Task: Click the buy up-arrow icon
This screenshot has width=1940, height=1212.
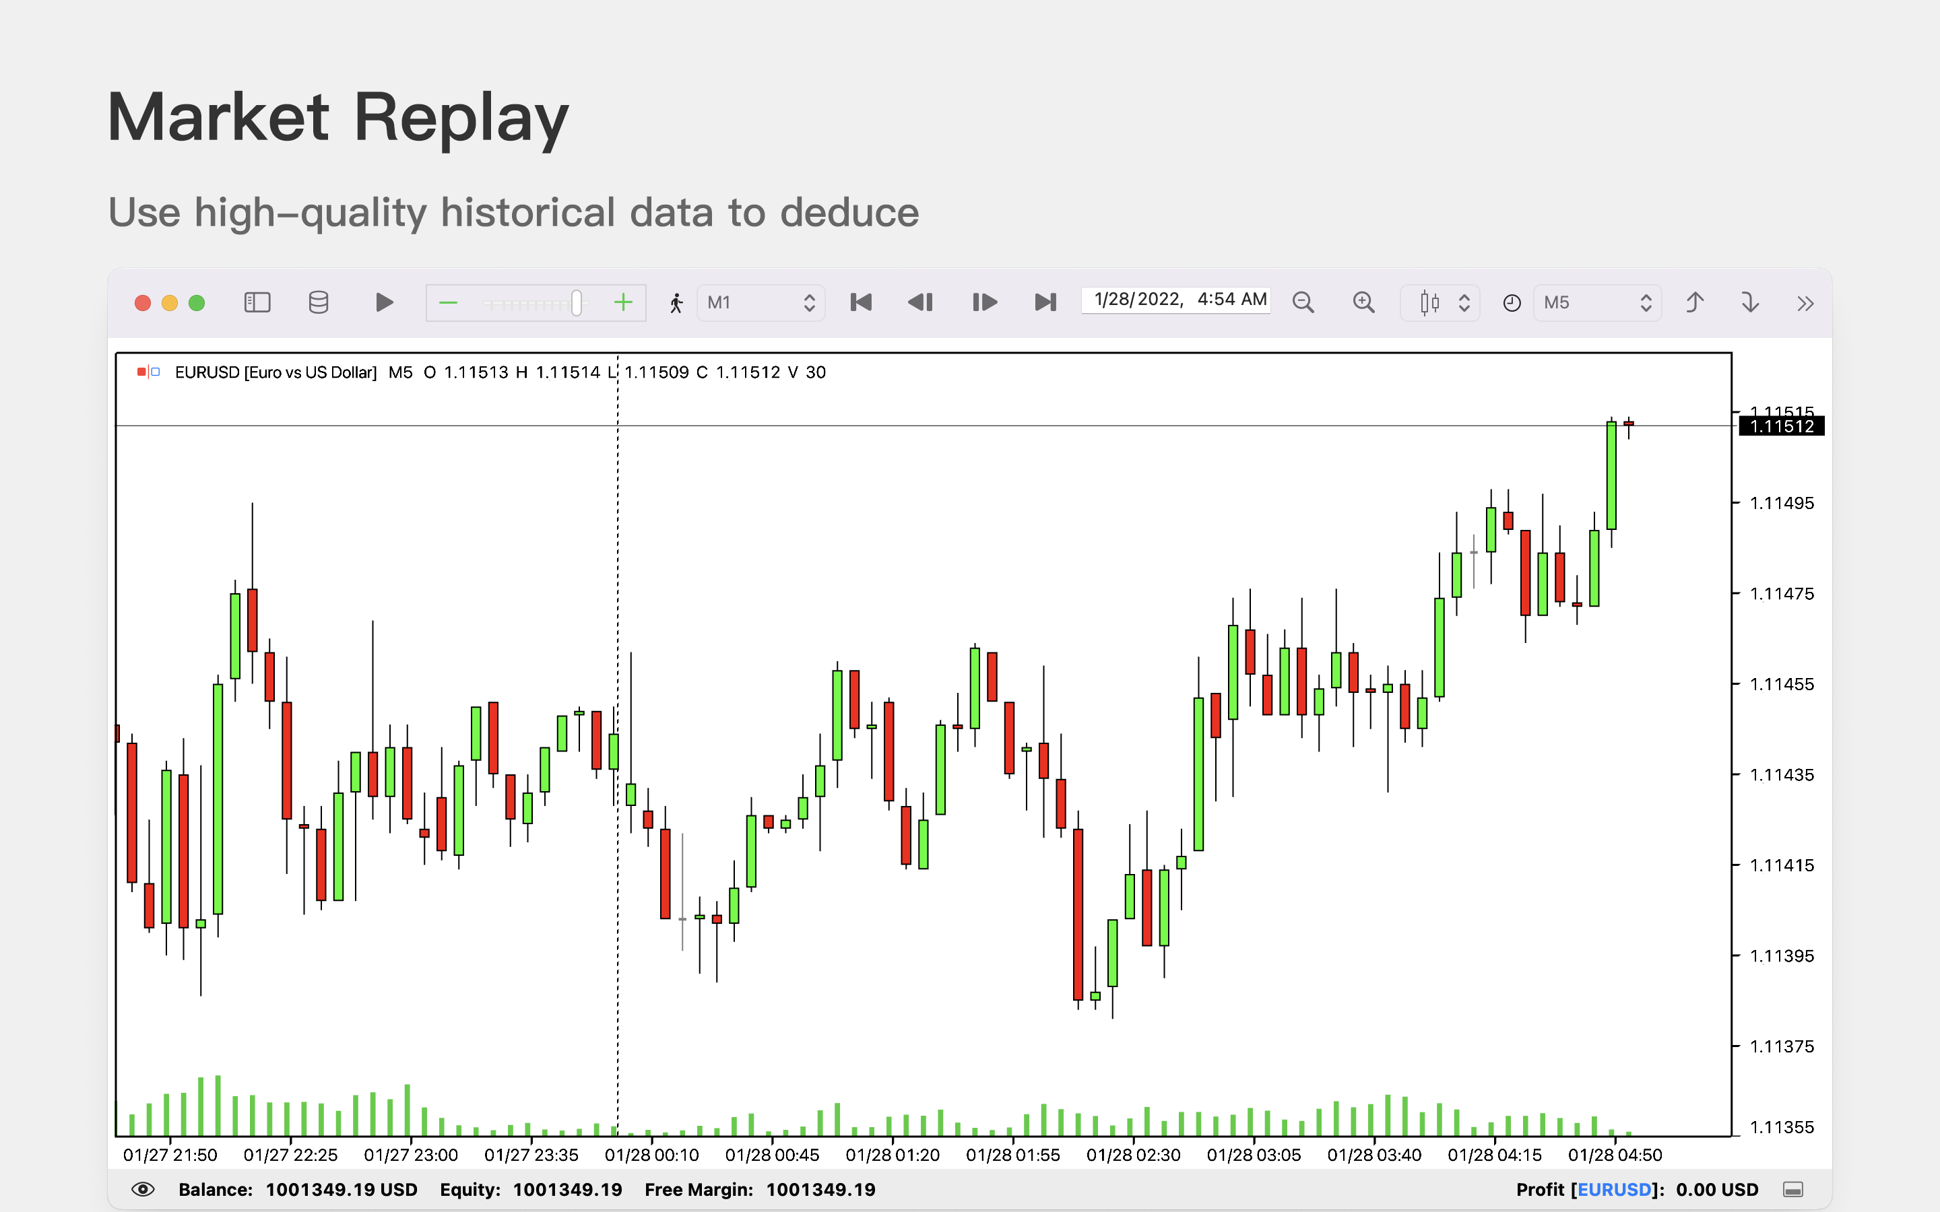Action: (x=1694, y=302)
